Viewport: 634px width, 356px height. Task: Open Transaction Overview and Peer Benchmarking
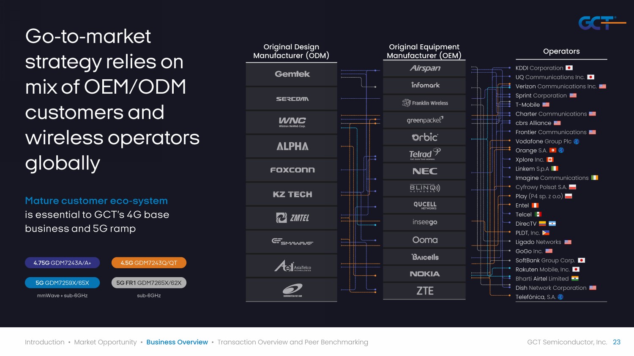(x=292, y=342)
